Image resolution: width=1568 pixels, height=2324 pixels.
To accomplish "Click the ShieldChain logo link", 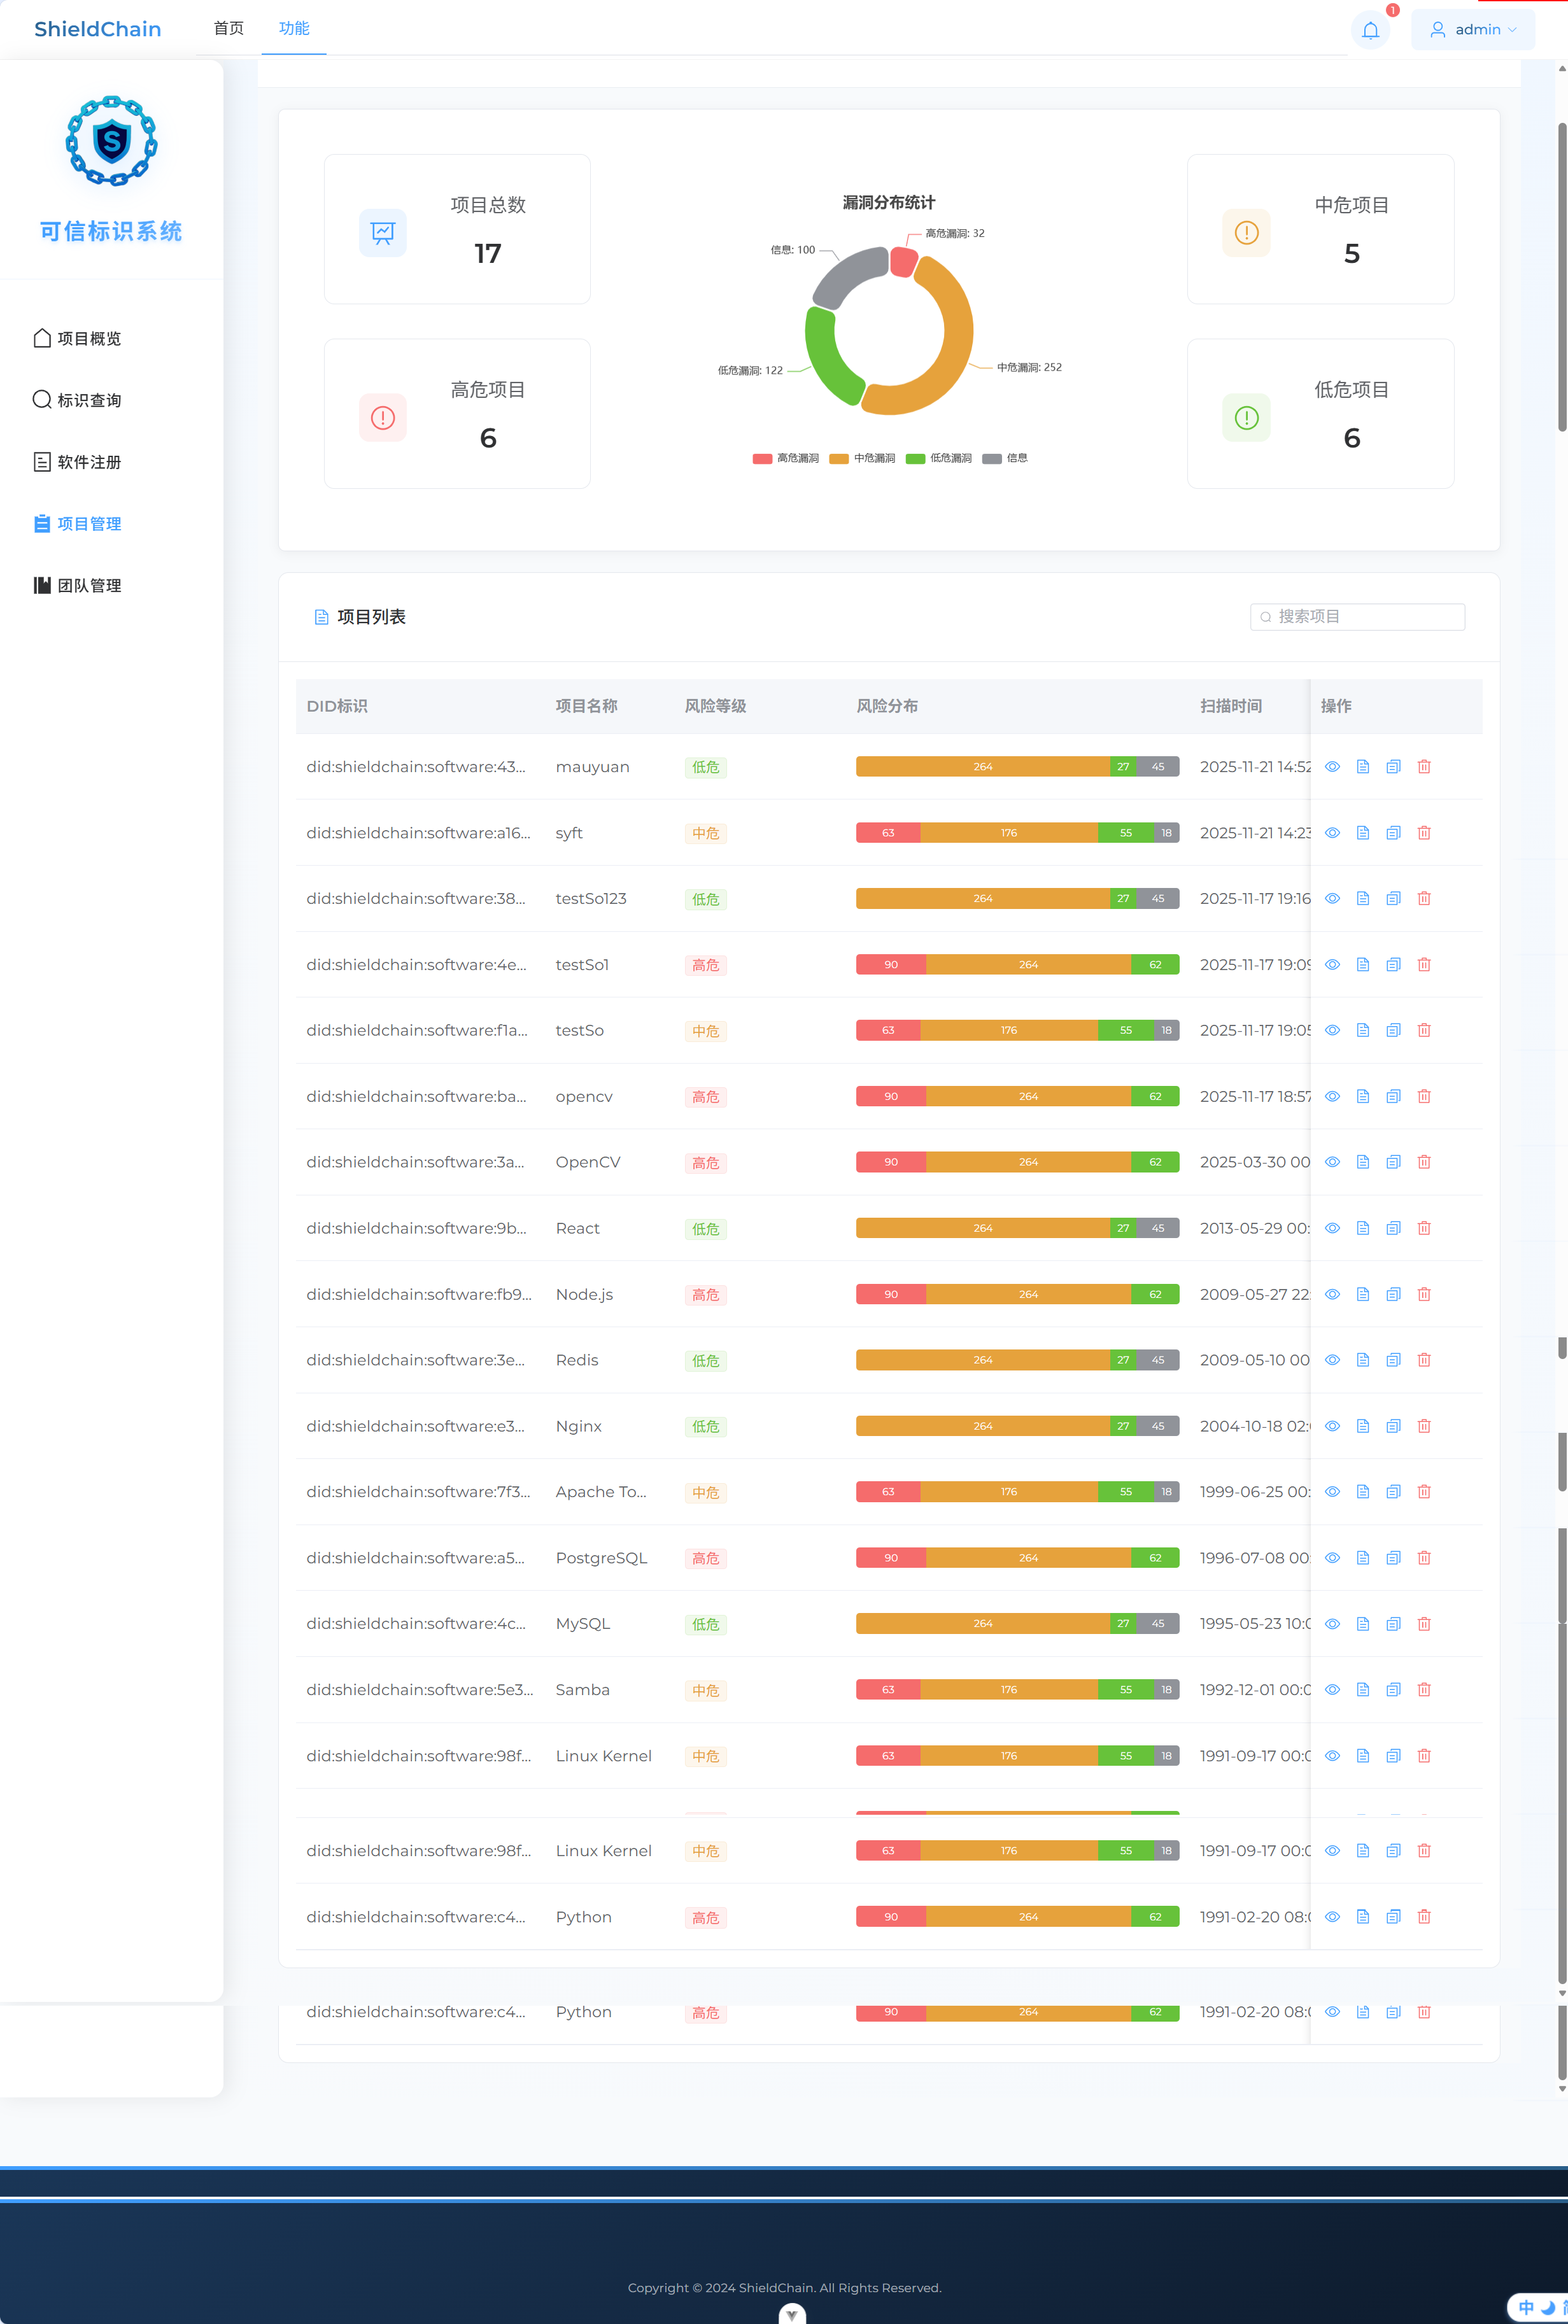I will (x=98, y=29).
